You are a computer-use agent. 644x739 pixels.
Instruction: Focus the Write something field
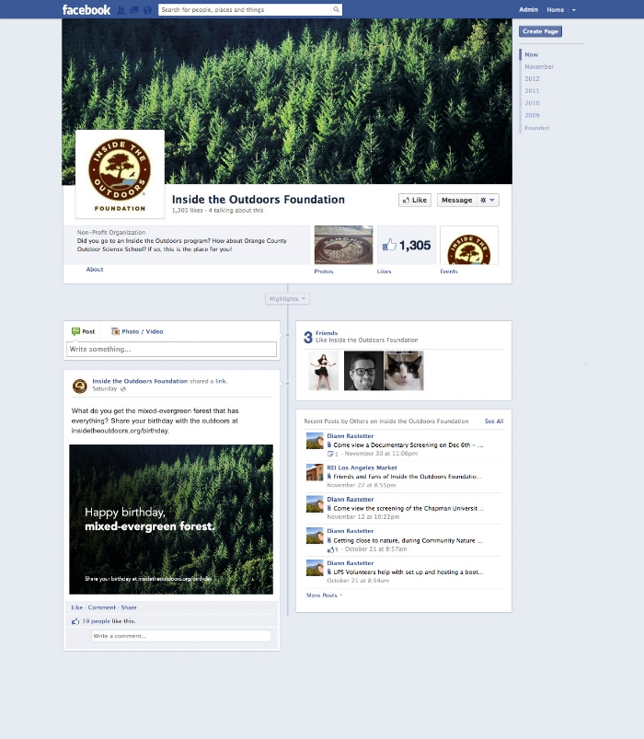click(171, 349)
